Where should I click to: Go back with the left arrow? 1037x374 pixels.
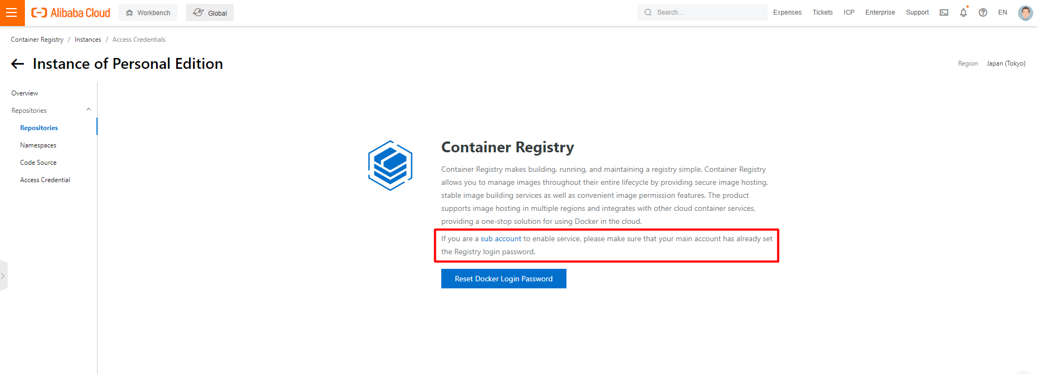click(17, 64)
